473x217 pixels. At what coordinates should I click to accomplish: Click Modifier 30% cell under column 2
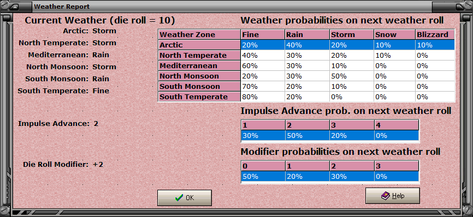(x=352, y=176)
